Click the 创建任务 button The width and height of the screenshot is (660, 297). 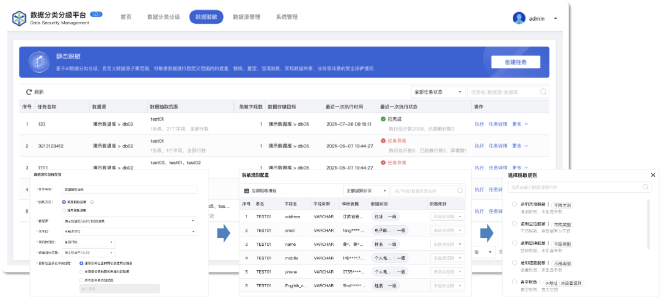(x=515, y=62)
